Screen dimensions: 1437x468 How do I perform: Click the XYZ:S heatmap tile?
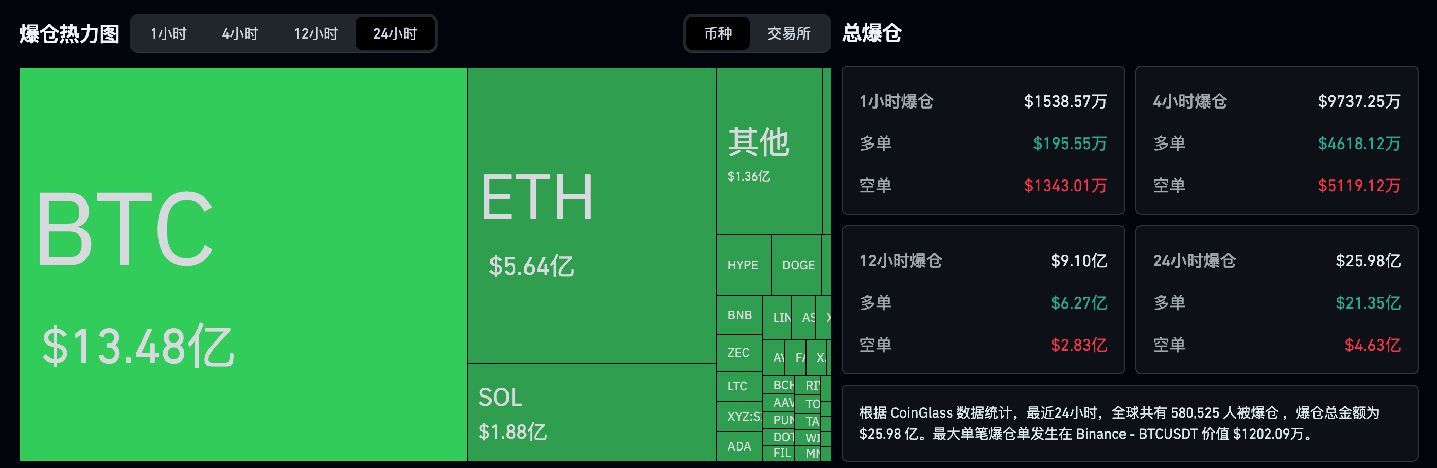pyautogui.click(x=739, y=416)
